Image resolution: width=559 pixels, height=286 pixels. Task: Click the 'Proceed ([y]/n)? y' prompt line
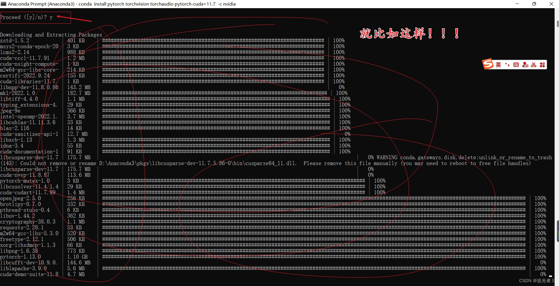pyautogui.click(x=26, y=17)
